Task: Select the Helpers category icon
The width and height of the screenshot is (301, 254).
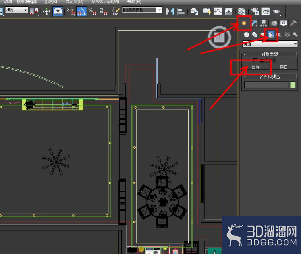Action: [279, 35]
